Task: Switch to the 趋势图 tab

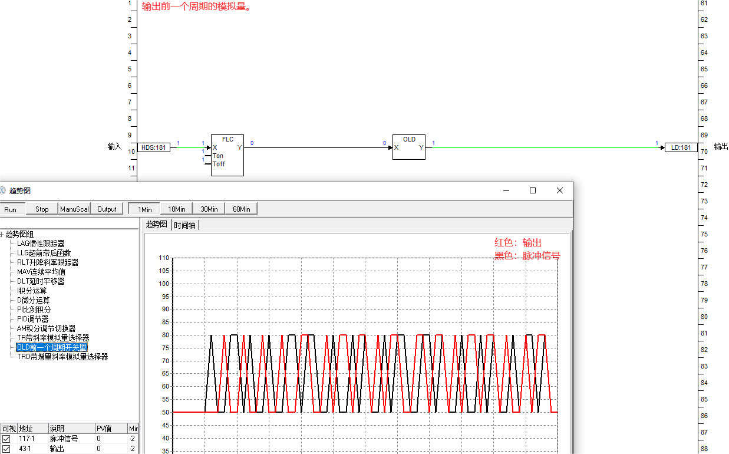Action: [x=156, y=225]
